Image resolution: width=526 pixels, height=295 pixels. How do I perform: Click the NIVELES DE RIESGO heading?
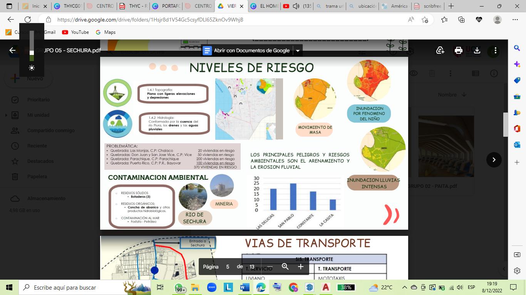(x=251, y=68)
